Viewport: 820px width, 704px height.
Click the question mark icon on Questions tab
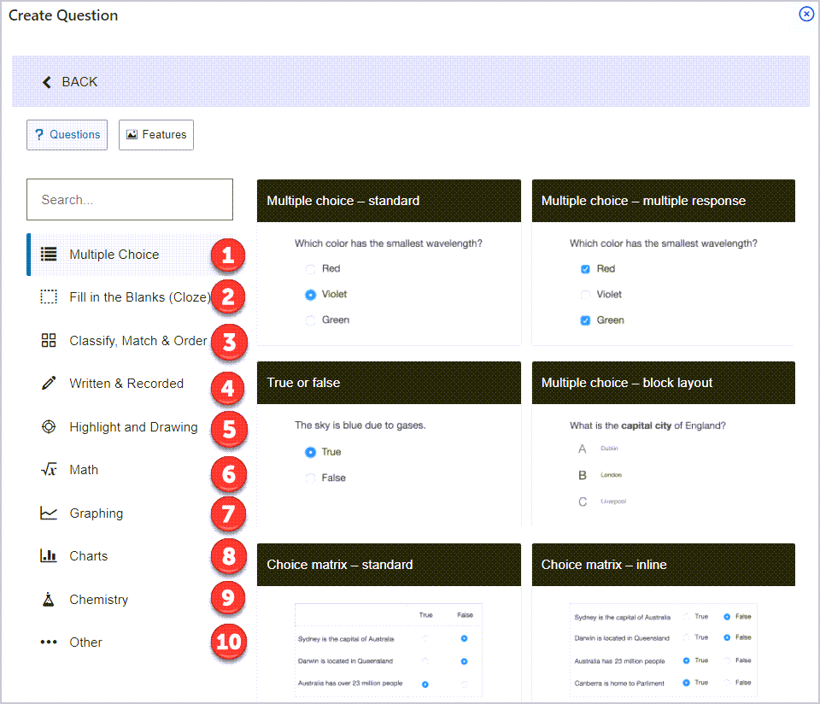(x=38, y=134)
